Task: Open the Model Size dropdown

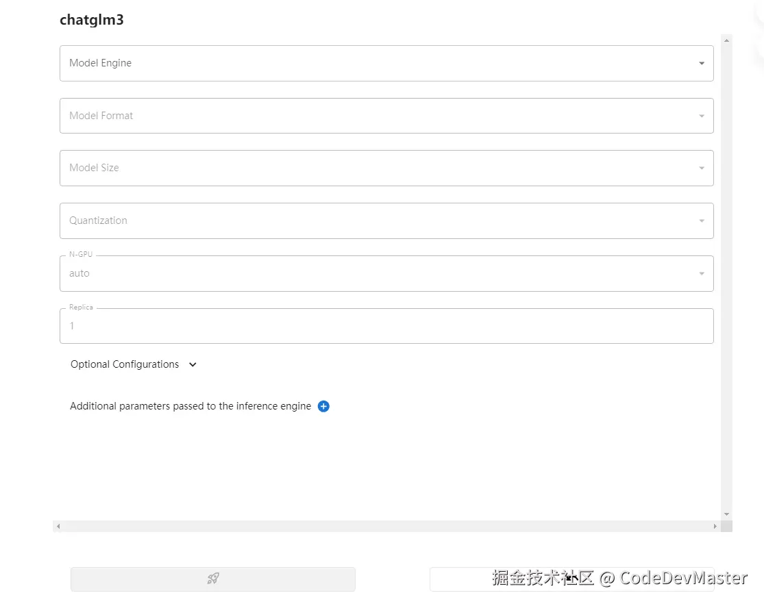Action: click(x=386, y=168)
